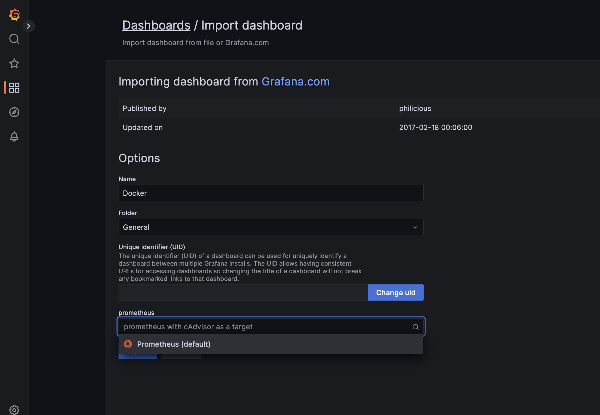The image size is (600, 415).
Task: Open starred dashboards star icon
Action: click(14, 63)
